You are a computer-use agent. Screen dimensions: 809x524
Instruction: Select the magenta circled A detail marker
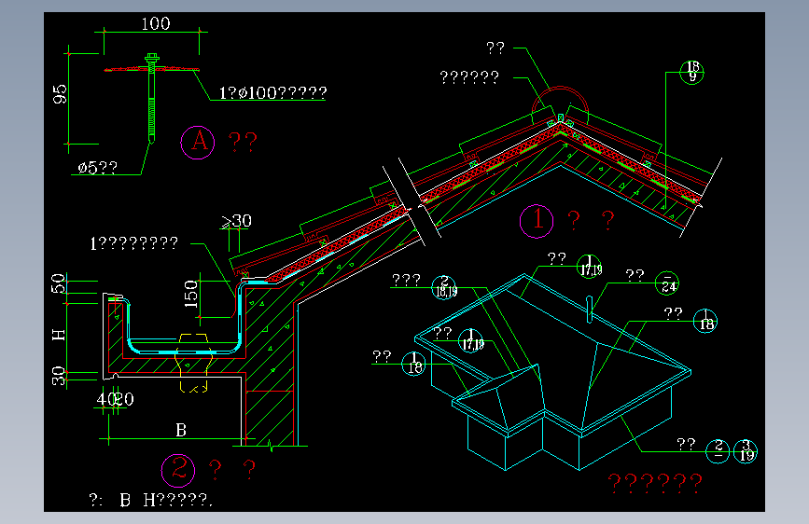pyautogui.click(x=198, y=143)
